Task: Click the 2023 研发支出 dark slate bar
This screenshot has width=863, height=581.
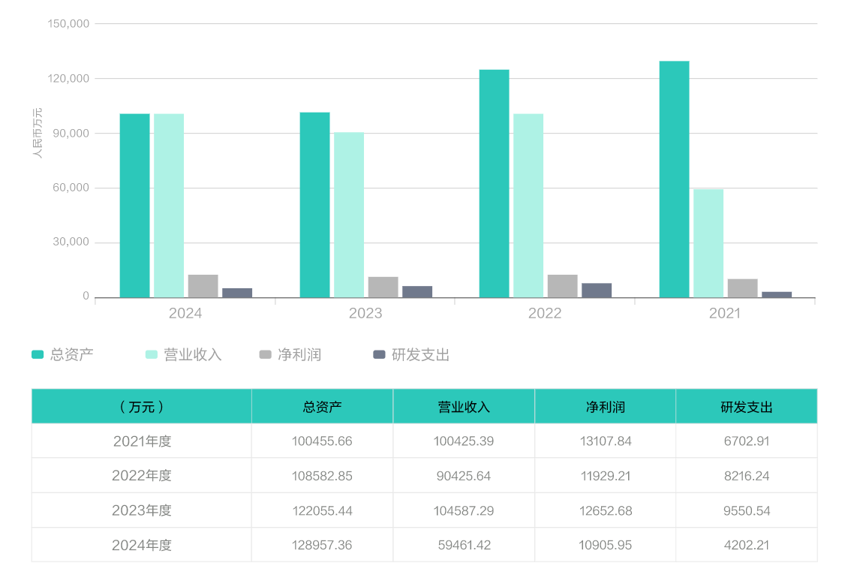Action: [417, 291]
